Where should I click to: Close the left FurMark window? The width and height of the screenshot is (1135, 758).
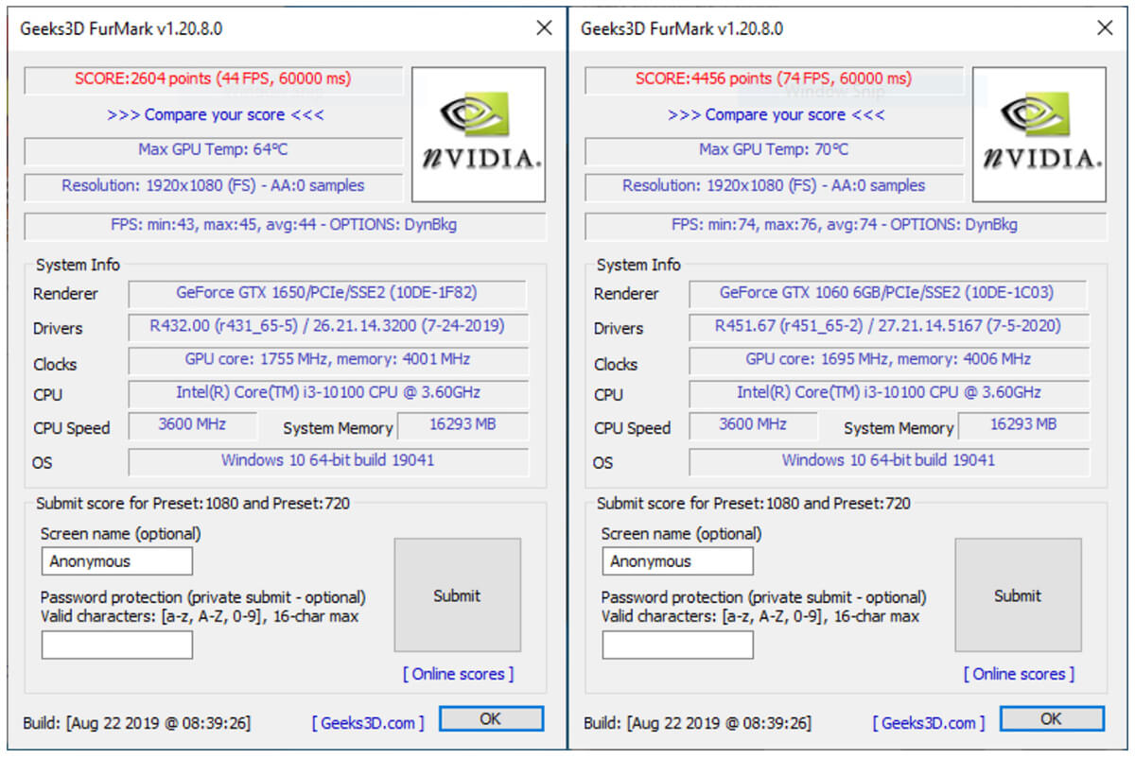point(544,28)
